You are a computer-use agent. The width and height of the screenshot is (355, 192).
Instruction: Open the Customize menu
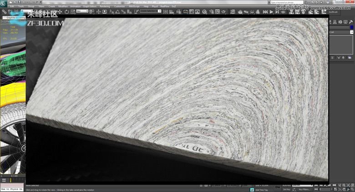119,6
